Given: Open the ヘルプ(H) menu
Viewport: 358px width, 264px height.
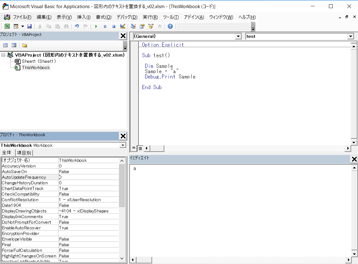Looking at the screenshot, I should click(x=247, y=17).
